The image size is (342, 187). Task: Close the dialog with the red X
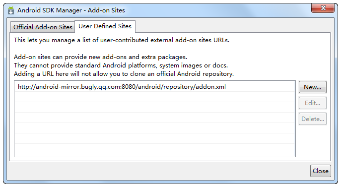click(x=323, y=8)
